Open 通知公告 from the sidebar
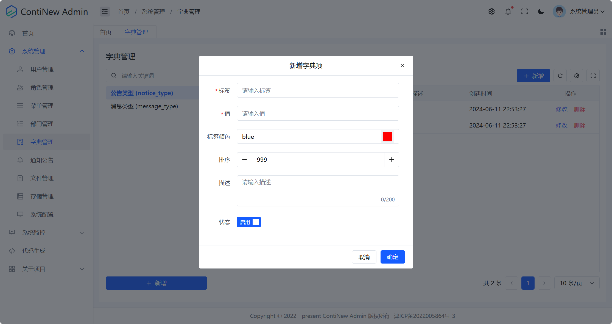Viewport: 612px width, 324px height. pos(42,160)
